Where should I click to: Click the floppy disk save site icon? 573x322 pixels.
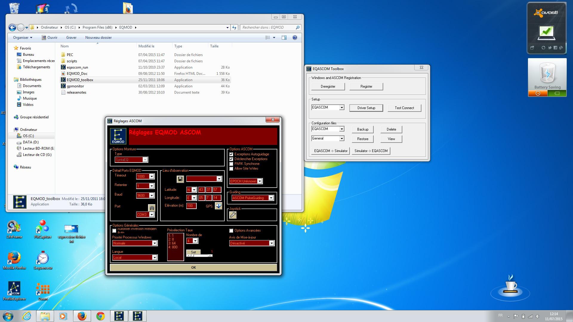(x=180, y=179)
